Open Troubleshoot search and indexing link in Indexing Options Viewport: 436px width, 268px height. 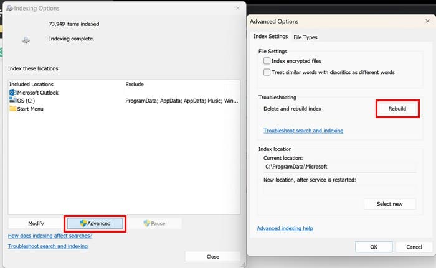click(48, 246)
